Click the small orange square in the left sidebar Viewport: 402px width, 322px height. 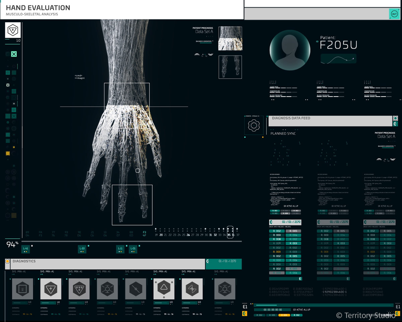[14, 147]
